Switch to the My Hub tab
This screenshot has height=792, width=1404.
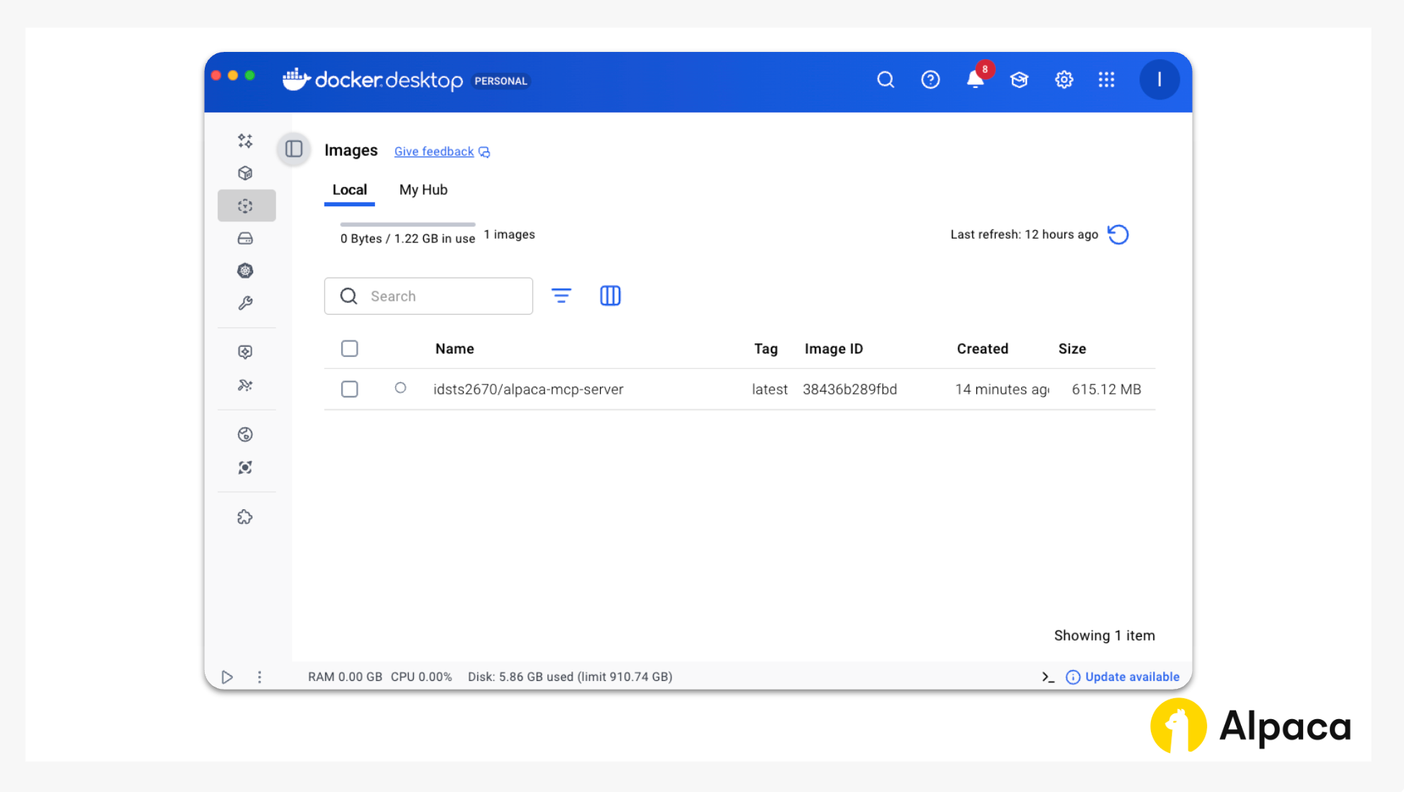click(423, 190)
